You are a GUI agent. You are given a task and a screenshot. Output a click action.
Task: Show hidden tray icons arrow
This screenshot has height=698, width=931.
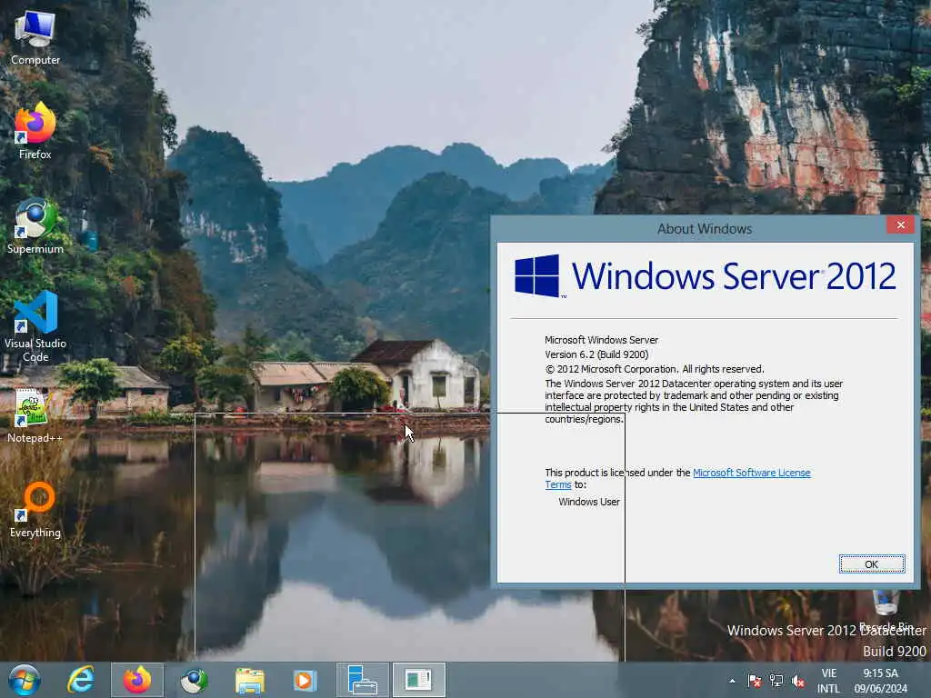click(x=732, y=681)
